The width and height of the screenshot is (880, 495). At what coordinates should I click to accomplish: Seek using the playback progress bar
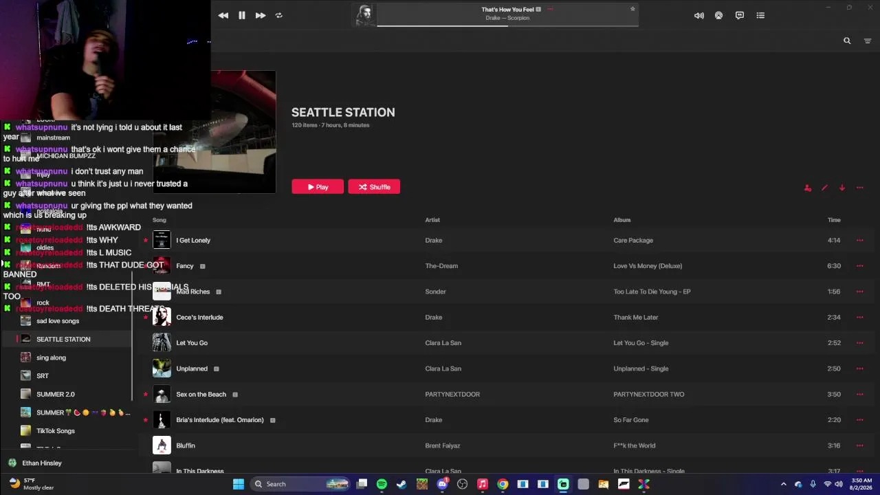(x=507, y=25)
